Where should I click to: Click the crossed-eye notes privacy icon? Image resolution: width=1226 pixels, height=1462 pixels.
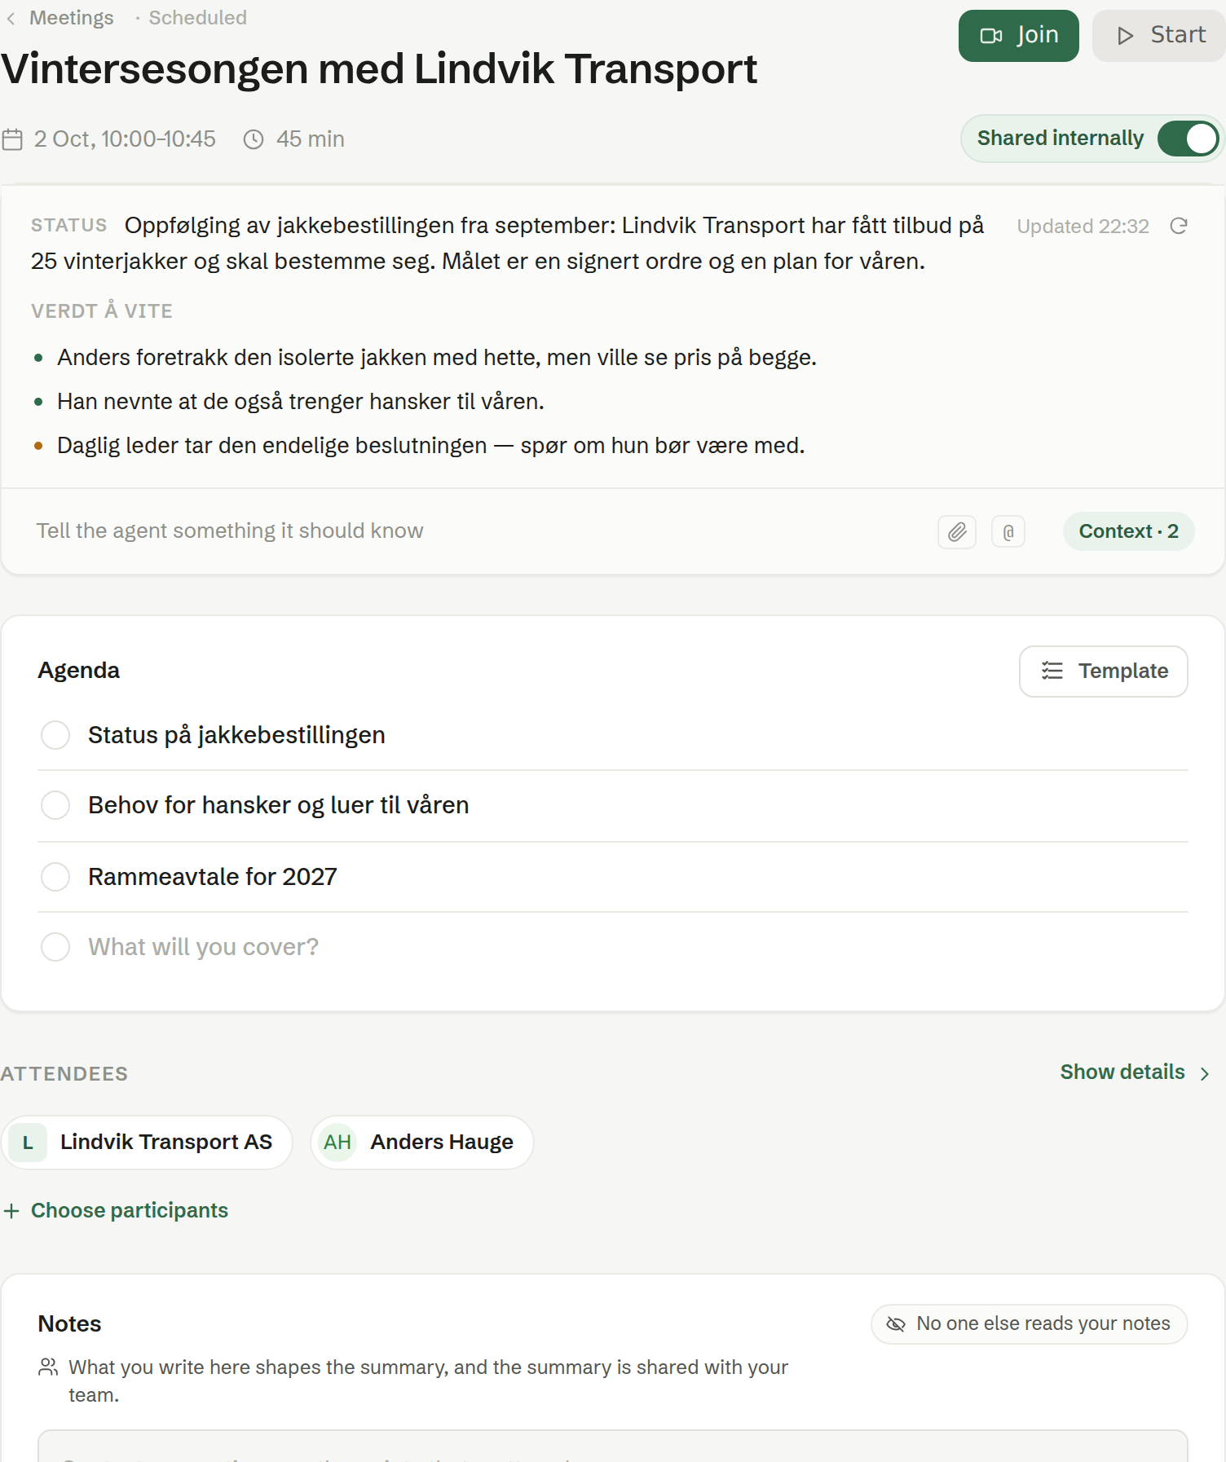click(896, 1324)
